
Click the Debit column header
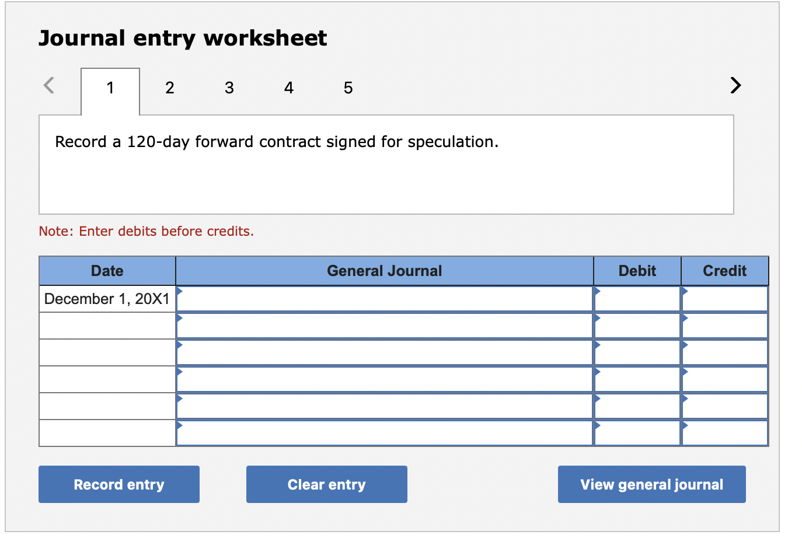click(637, 271)
